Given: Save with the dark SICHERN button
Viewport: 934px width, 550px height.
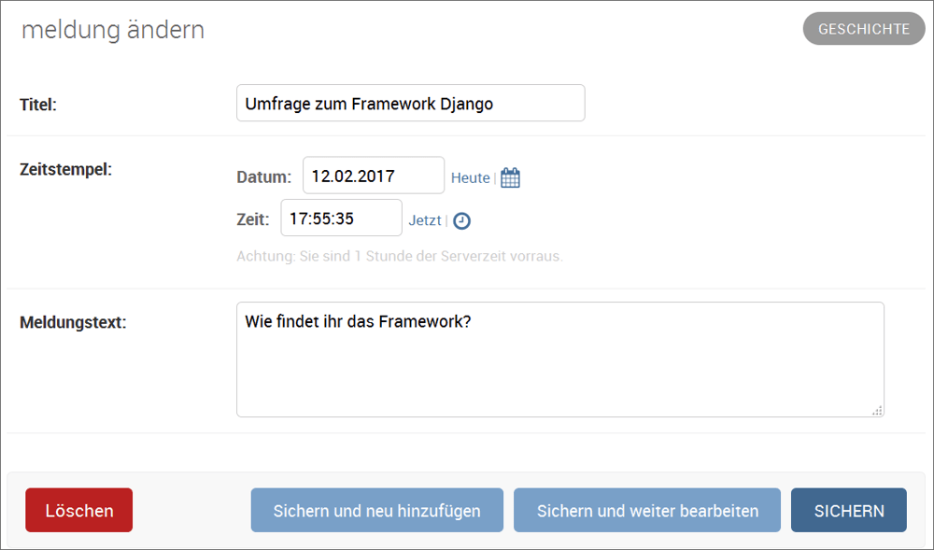Looking at the screenshot, I should pyautogui.click(x=848, y=511).
